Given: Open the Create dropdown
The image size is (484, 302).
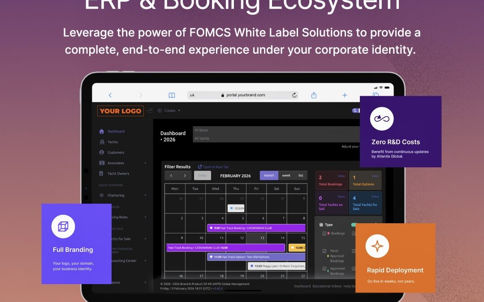Looking at the screenshot, I should point(169,111).
